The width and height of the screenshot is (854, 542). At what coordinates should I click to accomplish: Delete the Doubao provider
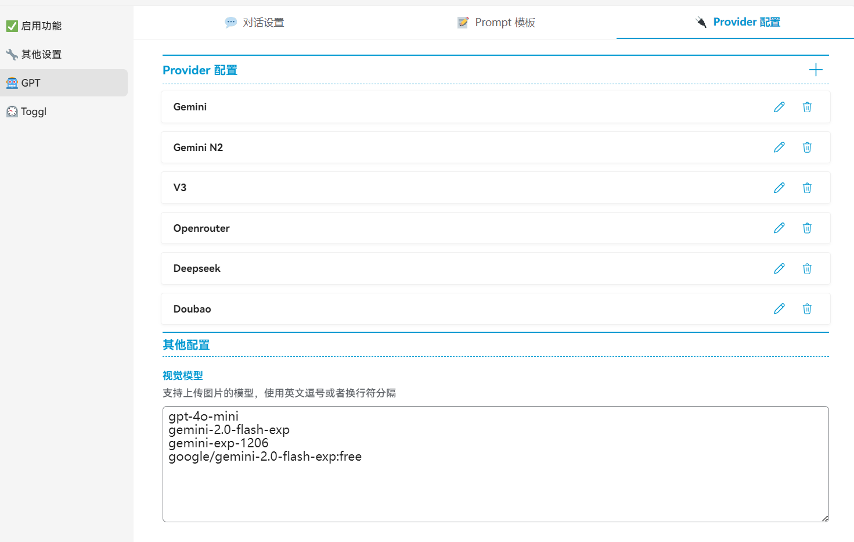point(807,308)
